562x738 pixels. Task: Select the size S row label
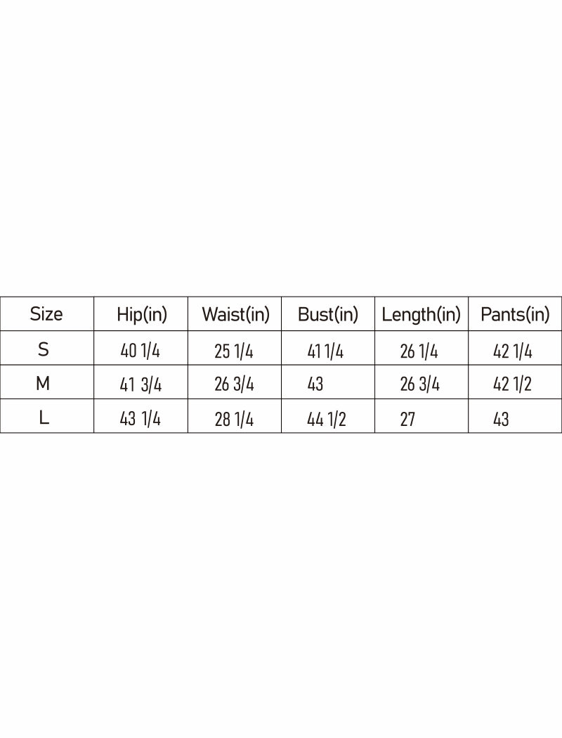coord(44,349)
